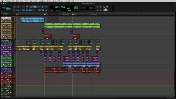Click track 8 green color strip
This screenshot has width=176, height=99.
pyautogui.click(x=1, y=59)
